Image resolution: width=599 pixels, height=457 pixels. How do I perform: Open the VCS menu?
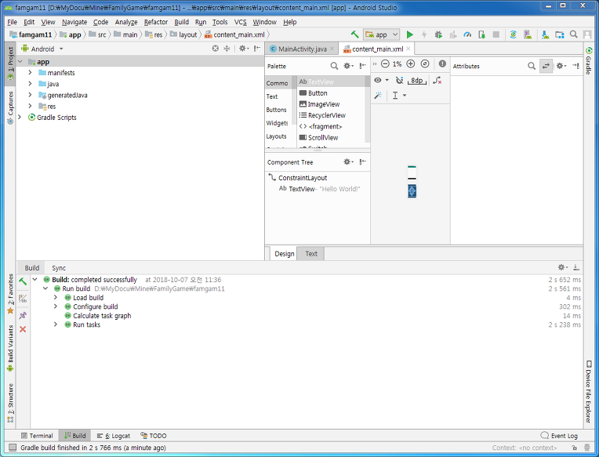click(x=240, y=22)
